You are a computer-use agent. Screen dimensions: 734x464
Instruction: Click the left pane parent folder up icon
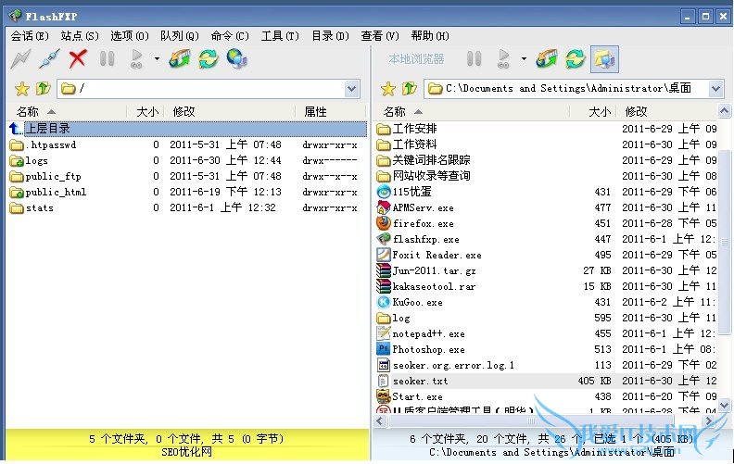point(43,88)
